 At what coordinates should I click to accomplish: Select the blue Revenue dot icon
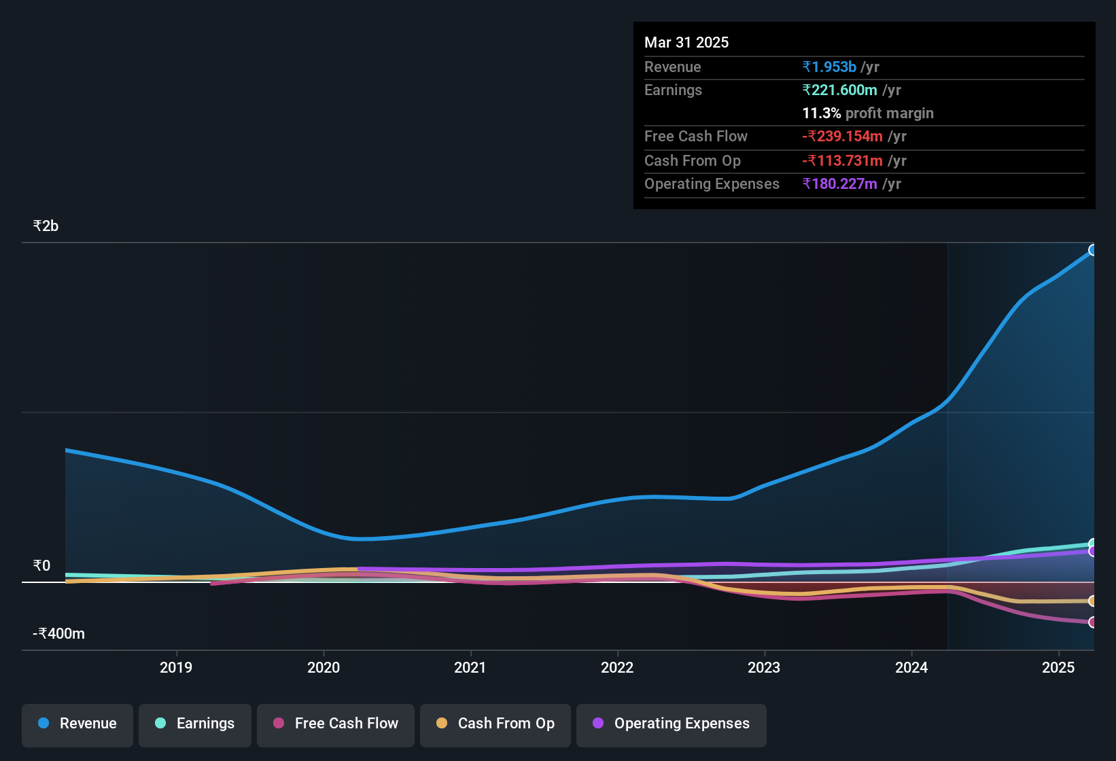tap(43, 724)
